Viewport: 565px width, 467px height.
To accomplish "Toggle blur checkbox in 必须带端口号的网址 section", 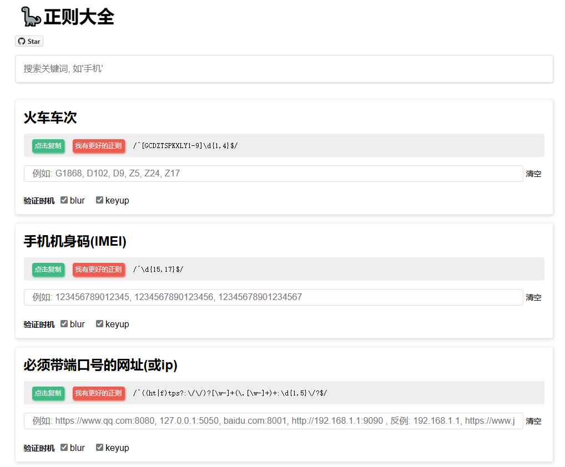I will [x=64, y=448].
